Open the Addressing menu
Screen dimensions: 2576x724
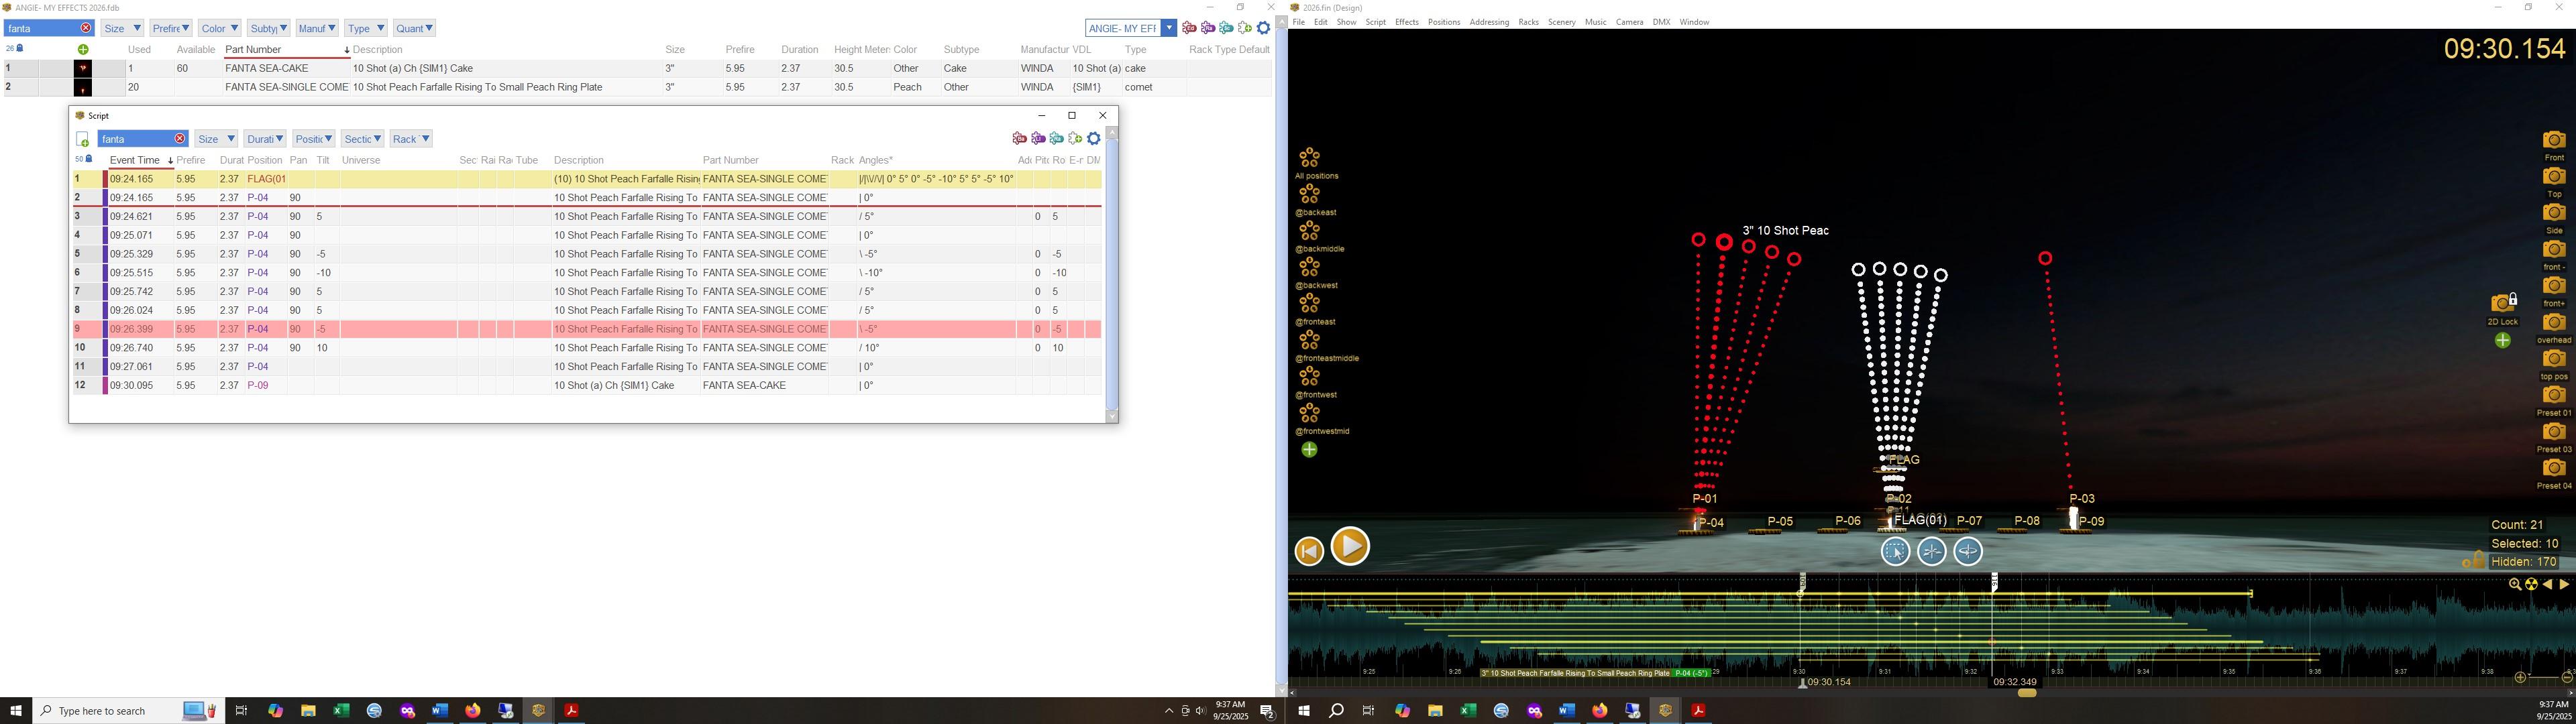point(1488,22)
